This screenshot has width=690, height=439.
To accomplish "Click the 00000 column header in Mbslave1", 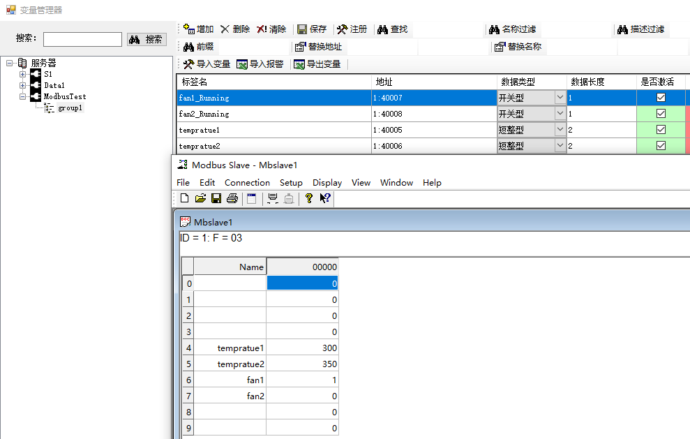I will click(302, 267).
